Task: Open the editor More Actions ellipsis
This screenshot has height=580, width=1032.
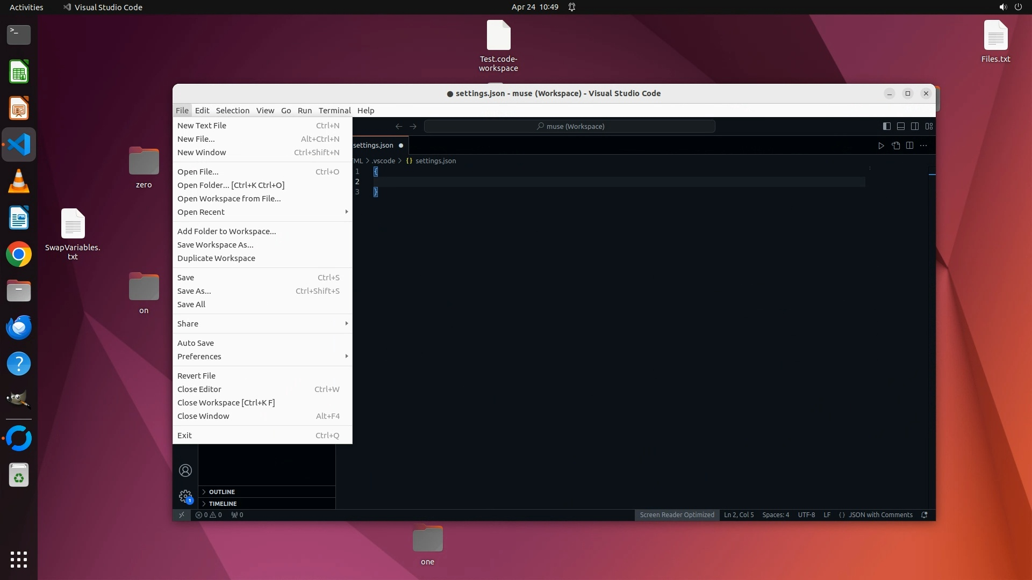Action: click(x=923, y=146)
